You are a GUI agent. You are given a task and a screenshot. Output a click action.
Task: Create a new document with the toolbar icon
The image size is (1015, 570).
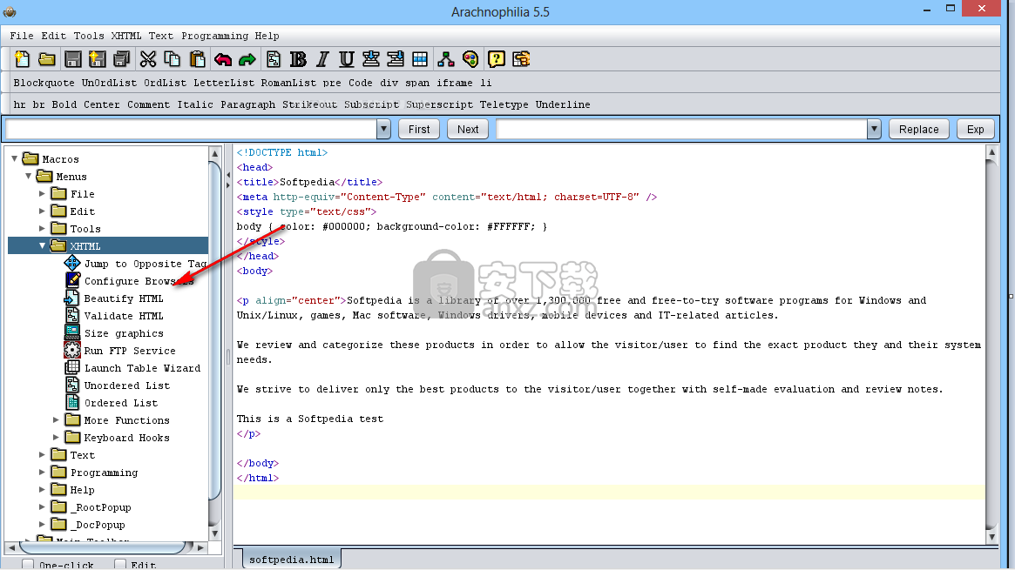coord(22,59)
